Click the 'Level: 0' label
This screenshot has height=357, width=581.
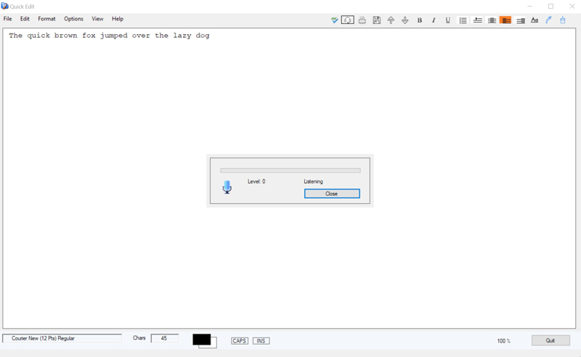256,181
